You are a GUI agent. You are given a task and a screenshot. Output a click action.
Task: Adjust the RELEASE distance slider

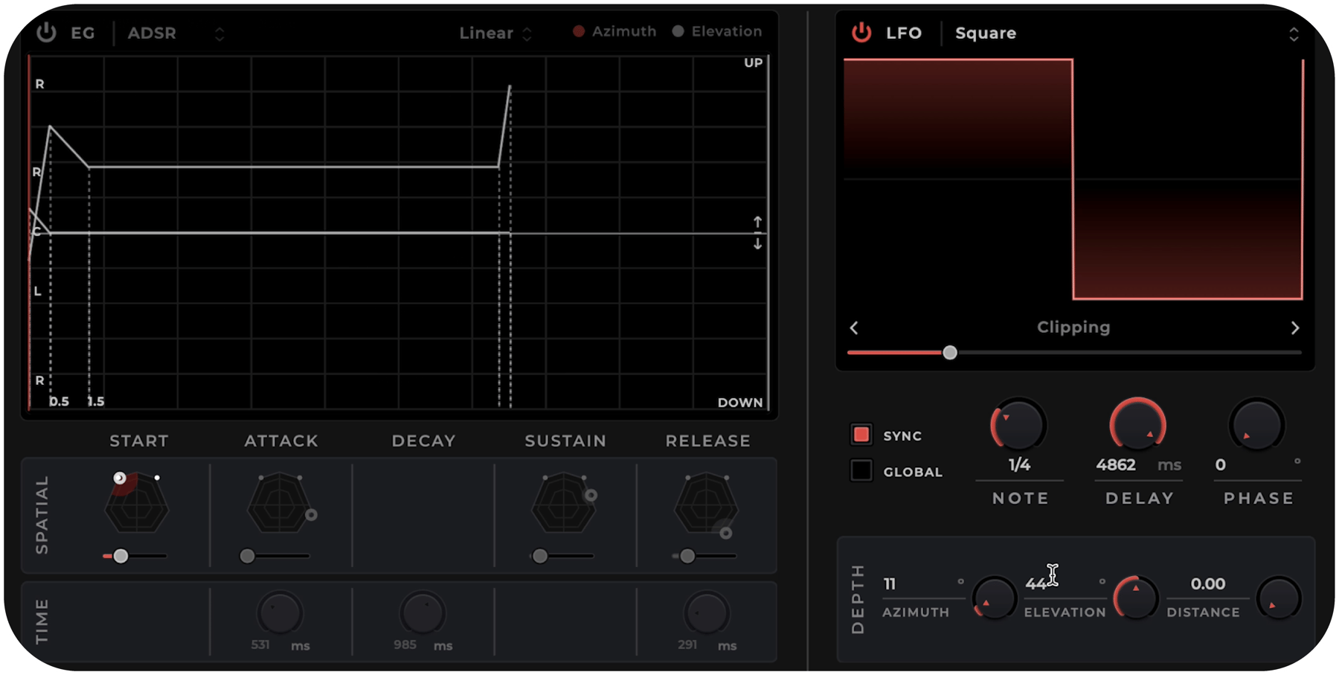704,556
